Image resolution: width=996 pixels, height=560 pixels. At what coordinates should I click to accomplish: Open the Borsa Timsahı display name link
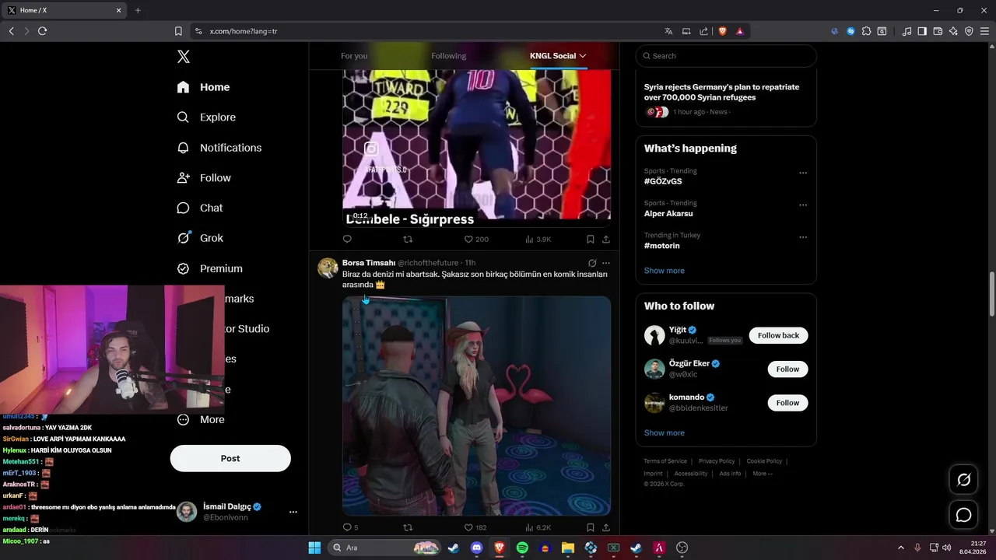pyautogui.click(x=369, y=263)
